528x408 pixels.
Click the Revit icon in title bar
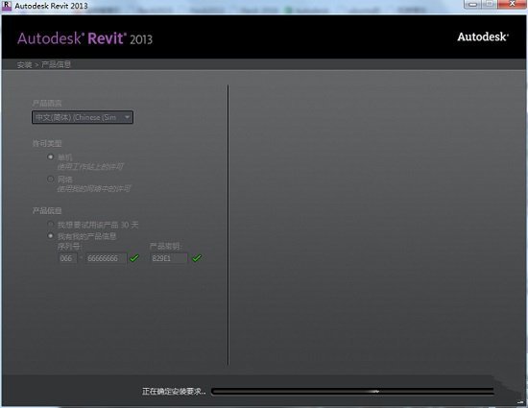pyautogui.click(x=7, y=6)
